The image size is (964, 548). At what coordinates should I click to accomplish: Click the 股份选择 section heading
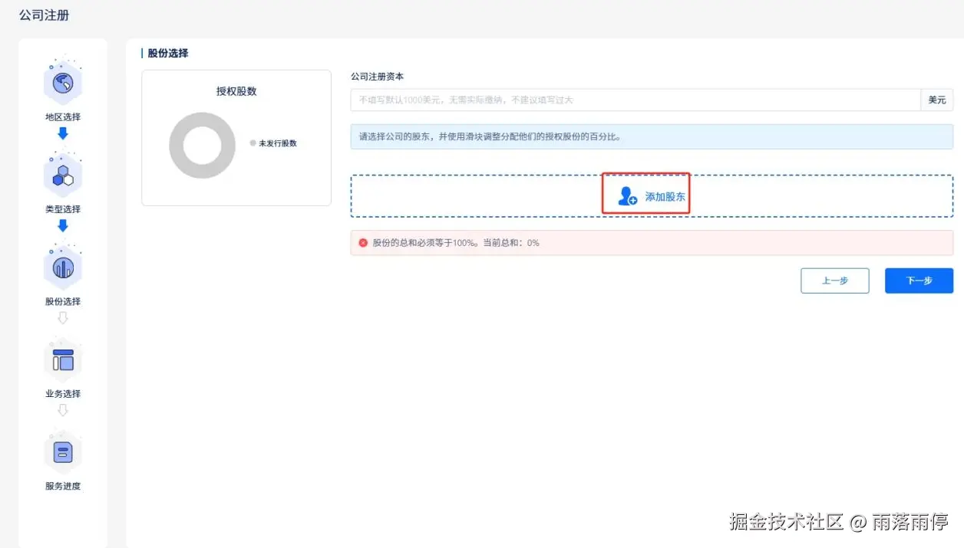point(168,54)
